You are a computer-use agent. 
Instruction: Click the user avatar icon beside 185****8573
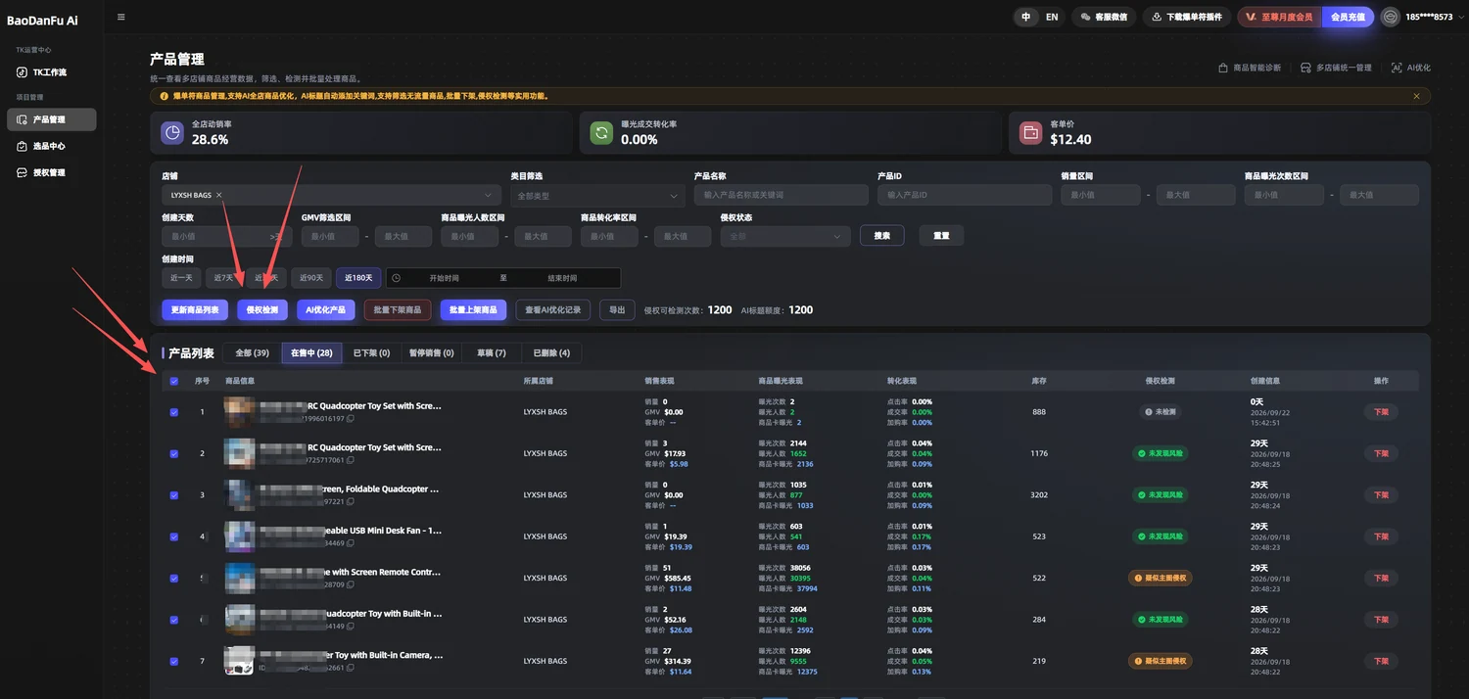(x=1390, y=17)
